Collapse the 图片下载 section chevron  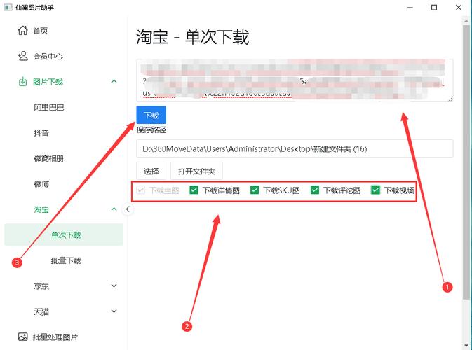(x=114, y=82)
